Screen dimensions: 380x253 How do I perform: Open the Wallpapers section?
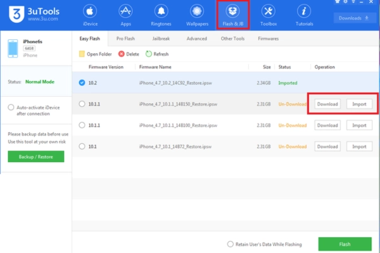point(198,15)
